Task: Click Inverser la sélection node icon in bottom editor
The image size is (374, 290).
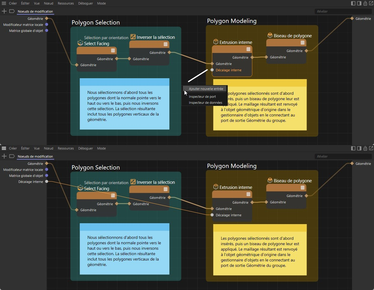Action: pyautogui.click(x=133, y=182)
